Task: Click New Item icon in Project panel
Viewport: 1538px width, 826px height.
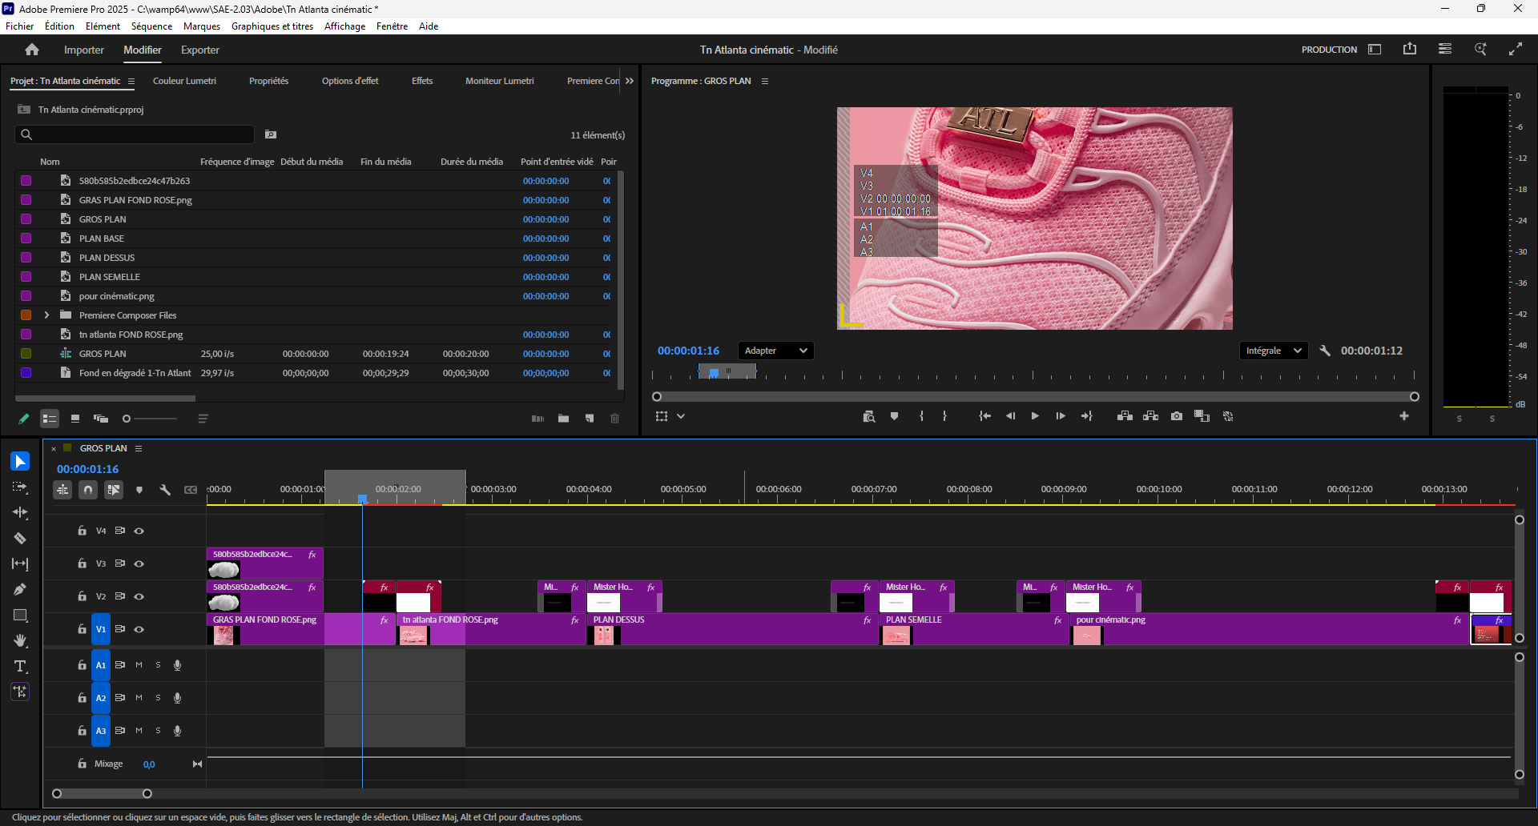Action: (x=590, y=419)
